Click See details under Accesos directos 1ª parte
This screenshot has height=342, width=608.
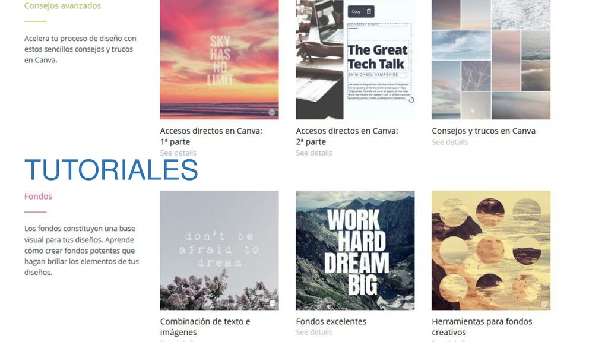[x=178, y=153]
